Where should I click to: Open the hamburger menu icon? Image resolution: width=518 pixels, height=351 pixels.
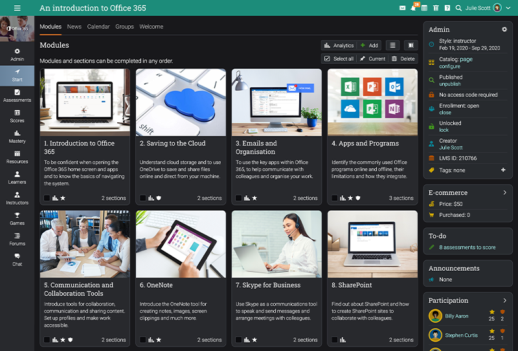[x=17, y=8]
